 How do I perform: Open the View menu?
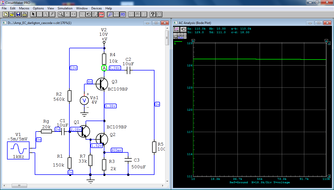(51, 8)
